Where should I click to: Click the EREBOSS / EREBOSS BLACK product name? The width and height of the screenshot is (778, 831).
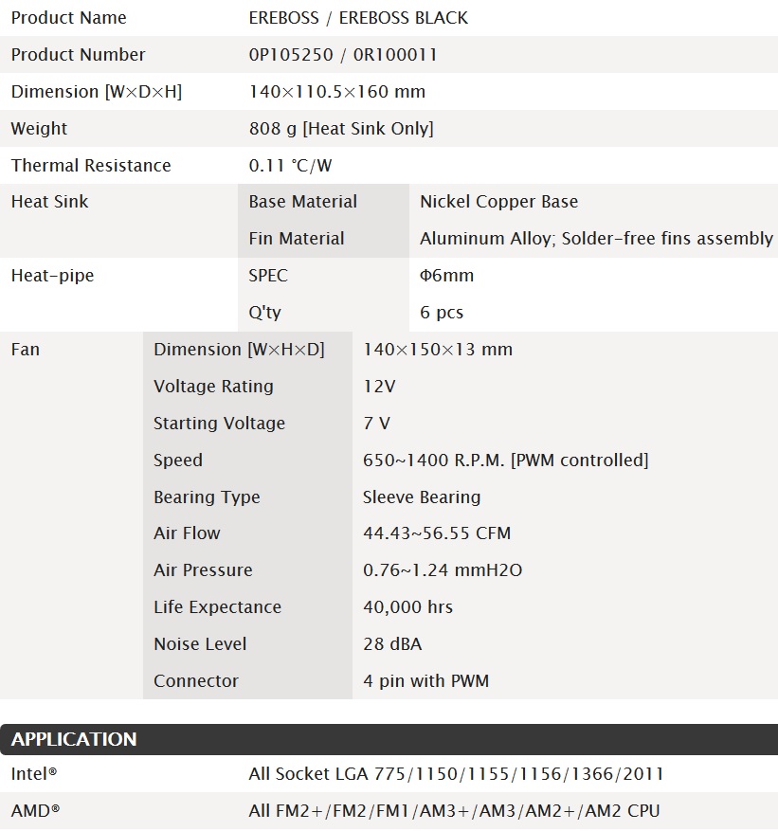coord(358,18)
